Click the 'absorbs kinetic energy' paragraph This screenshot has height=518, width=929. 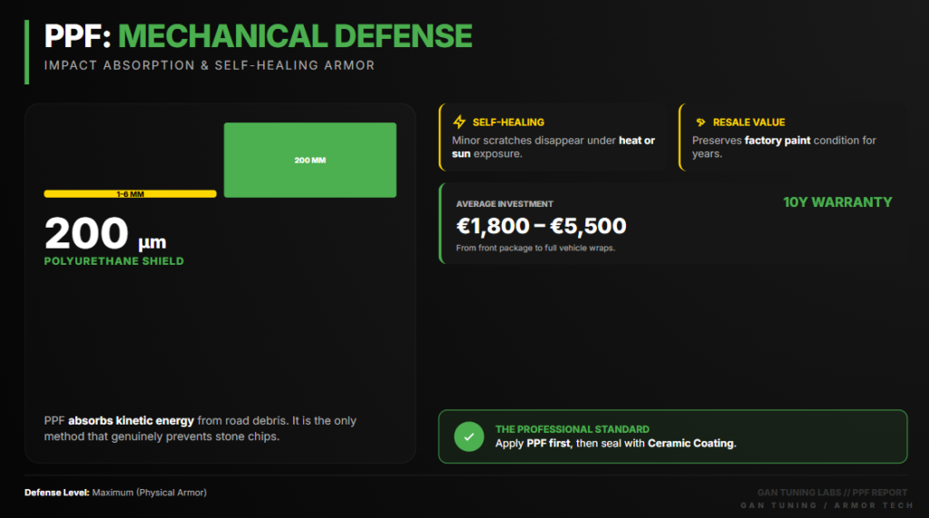pyautogui.click(x=200, y=429)
